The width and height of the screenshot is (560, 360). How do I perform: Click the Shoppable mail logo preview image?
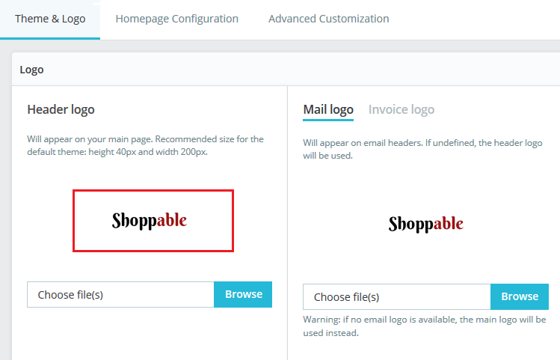click(425, 224)
